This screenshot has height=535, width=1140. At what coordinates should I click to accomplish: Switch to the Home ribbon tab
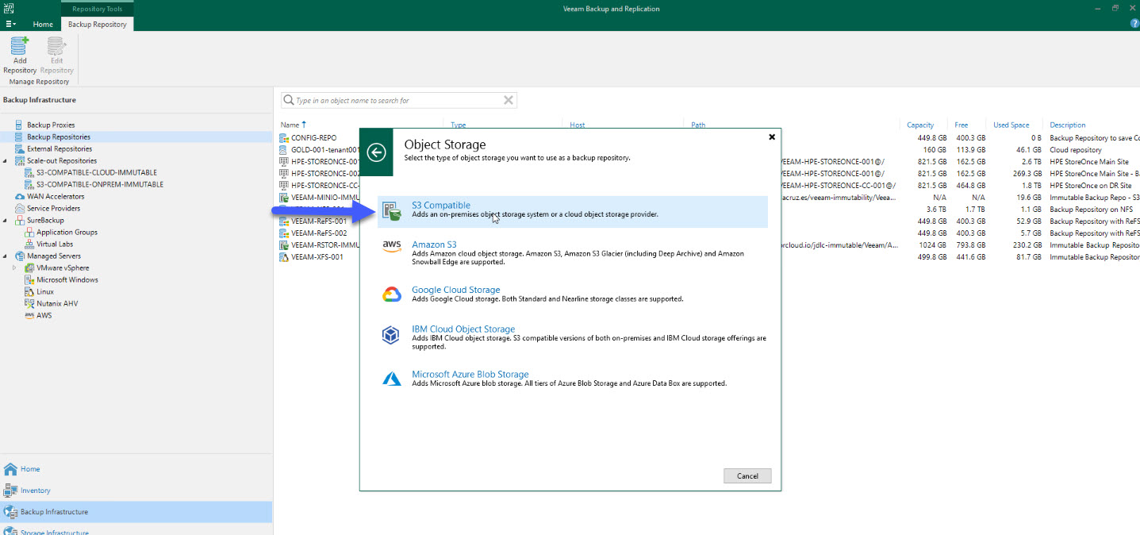pyautogui.click(x=43, y=25)
